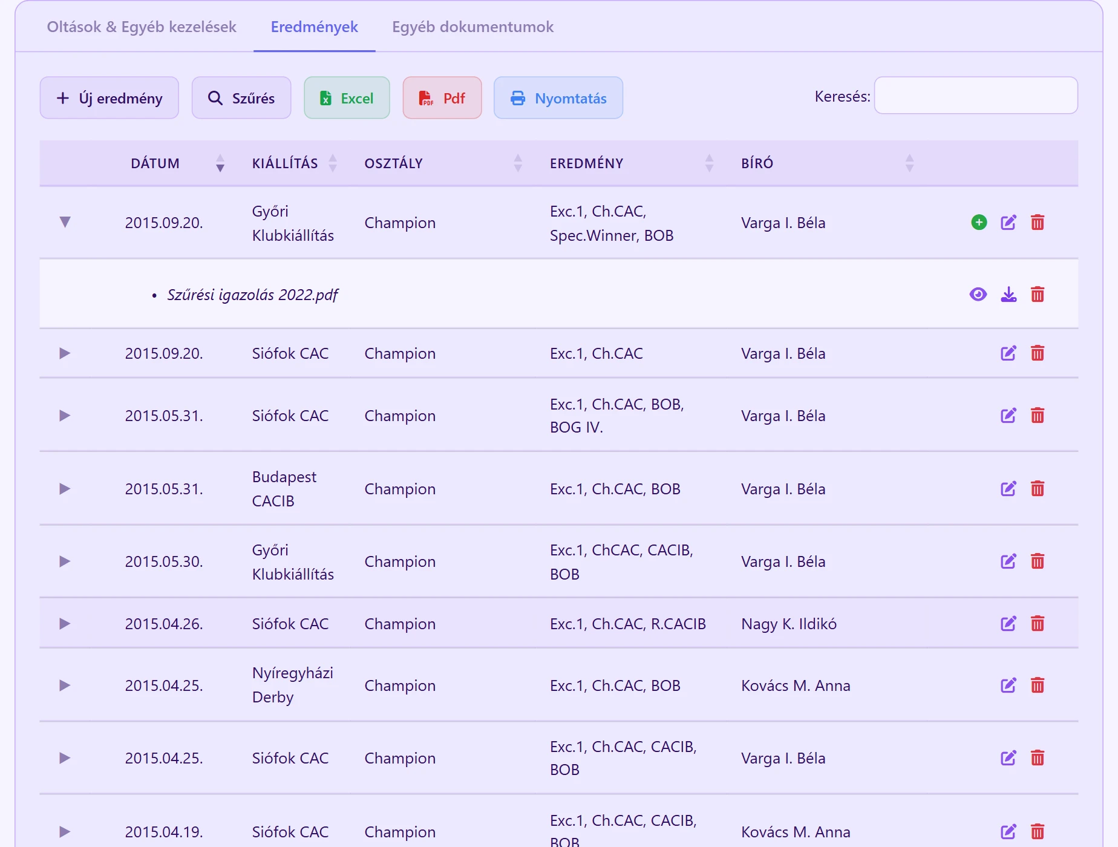Image resolution: width=1118 pixels, height=847 pixels.
Task: Select Nyíregyházi Derby exhibition cell
Action: pos(293,685)
